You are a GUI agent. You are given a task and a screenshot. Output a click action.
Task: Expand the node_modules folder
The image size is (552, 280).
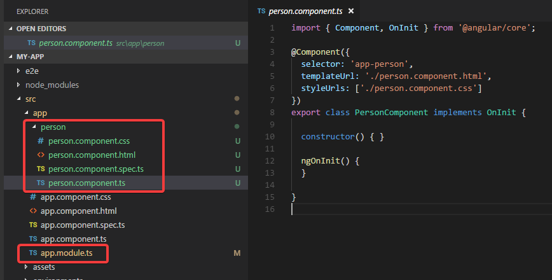(18, 85)
